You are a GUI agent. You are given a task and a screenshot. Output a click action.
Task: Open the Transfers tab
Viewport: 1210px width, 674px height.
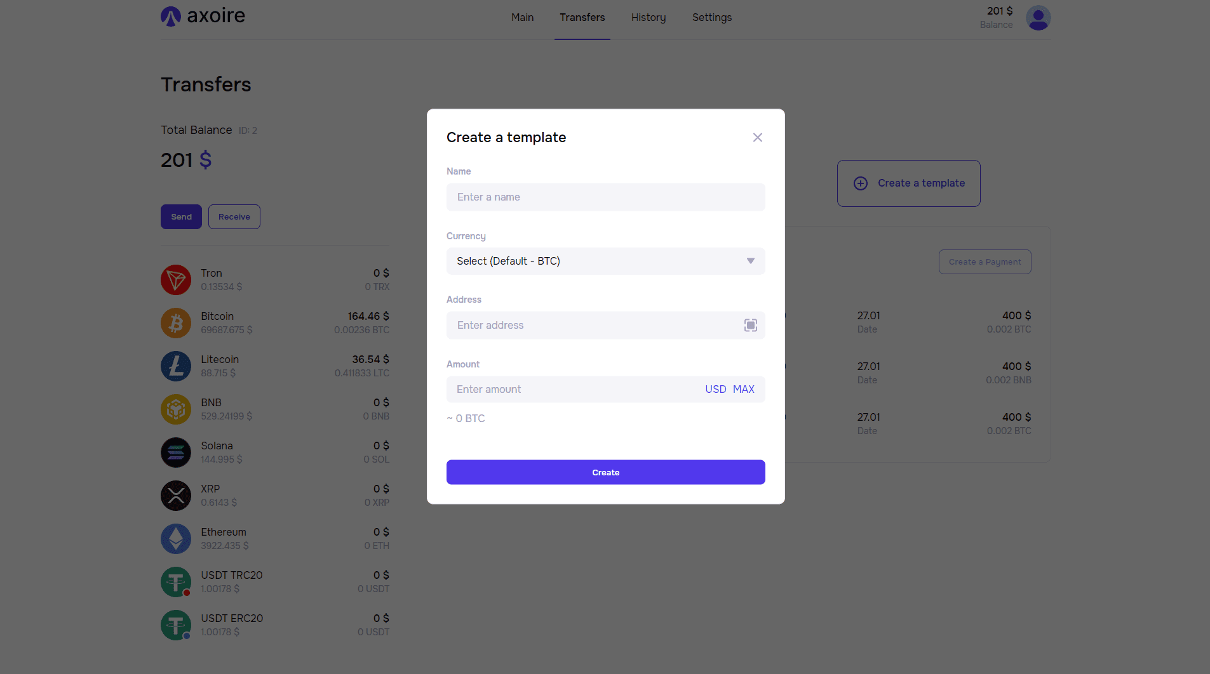(582, 18)
